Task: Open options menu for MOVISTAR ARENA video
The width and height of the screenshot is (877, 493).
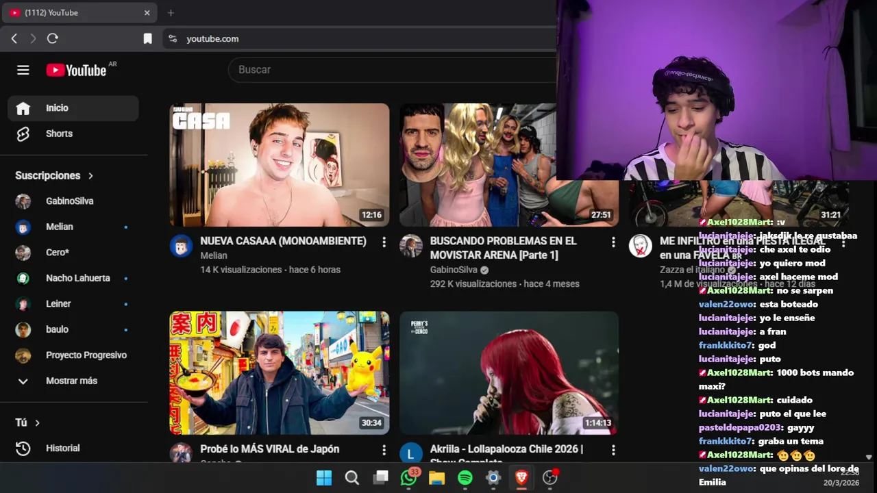Action: 613,242
